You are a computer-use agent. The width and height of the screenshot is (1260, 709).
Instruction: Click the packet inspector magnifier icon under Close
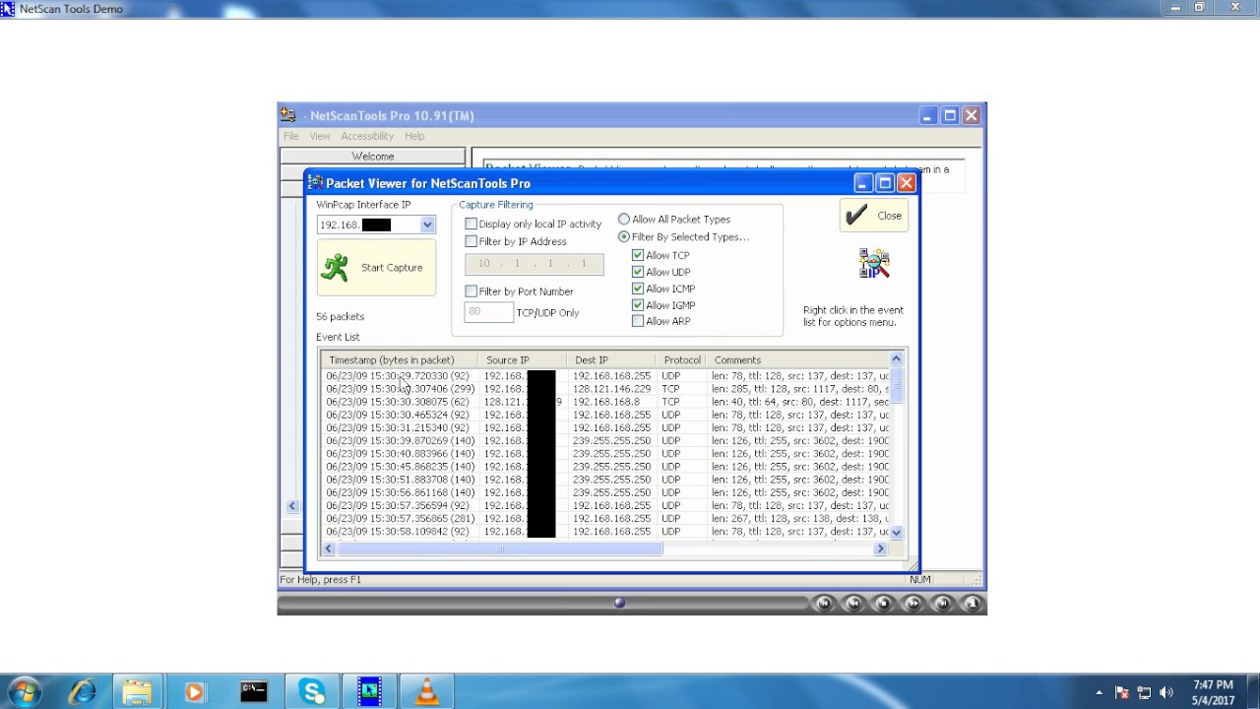pyautogui.click(x=874, y=263)
